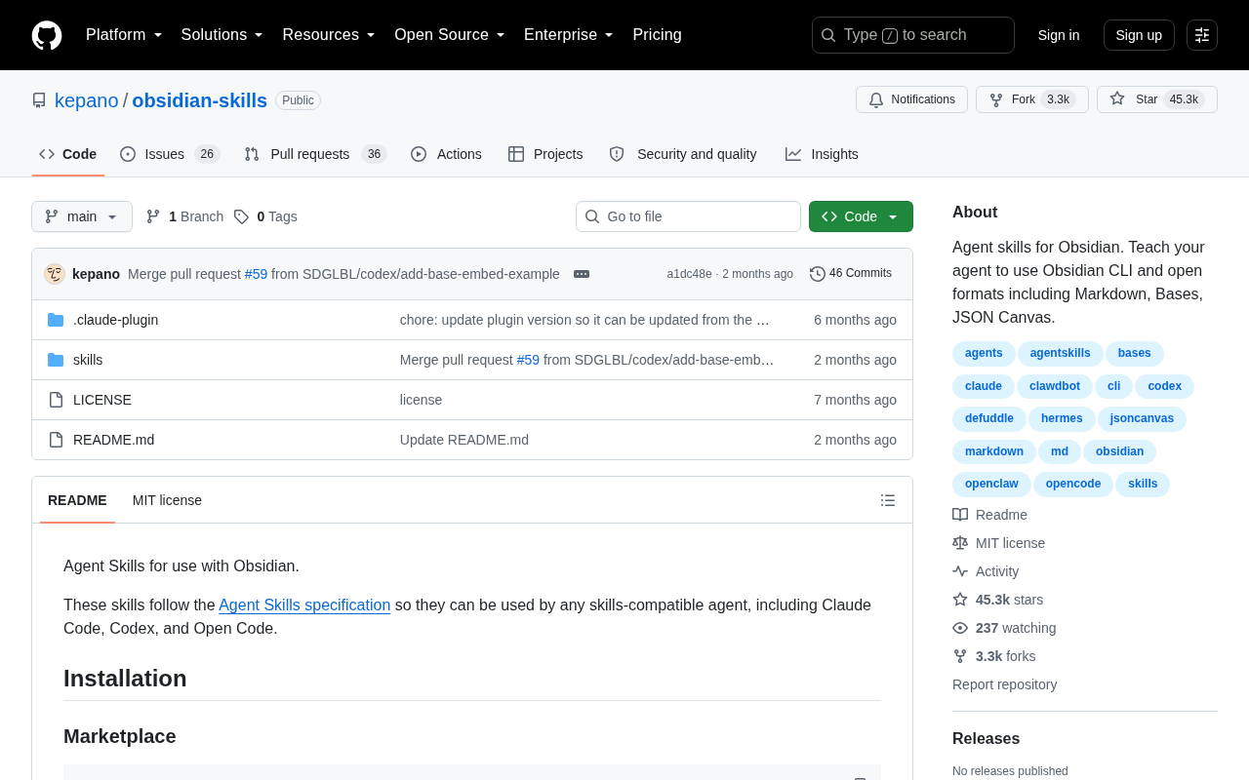The width and height of the screenshot is (1249, 780).
Task: Click the repository icon before kepano
Action: pyautogui.click(x=39, y=100)
